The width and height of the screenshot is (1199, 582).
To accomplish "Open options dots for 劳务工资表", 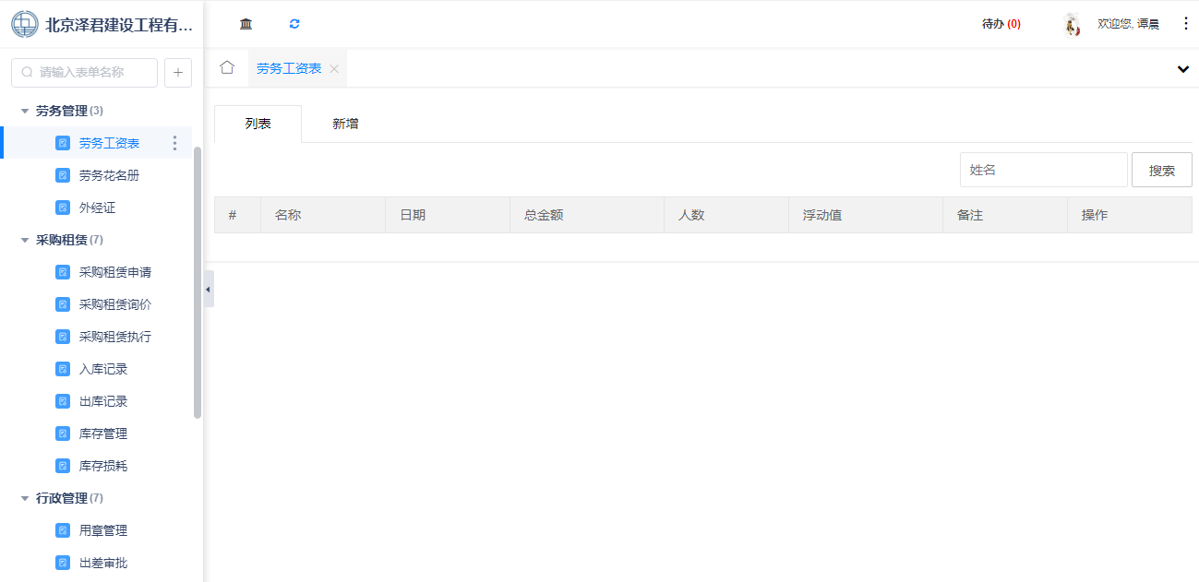I will (175, 143).
